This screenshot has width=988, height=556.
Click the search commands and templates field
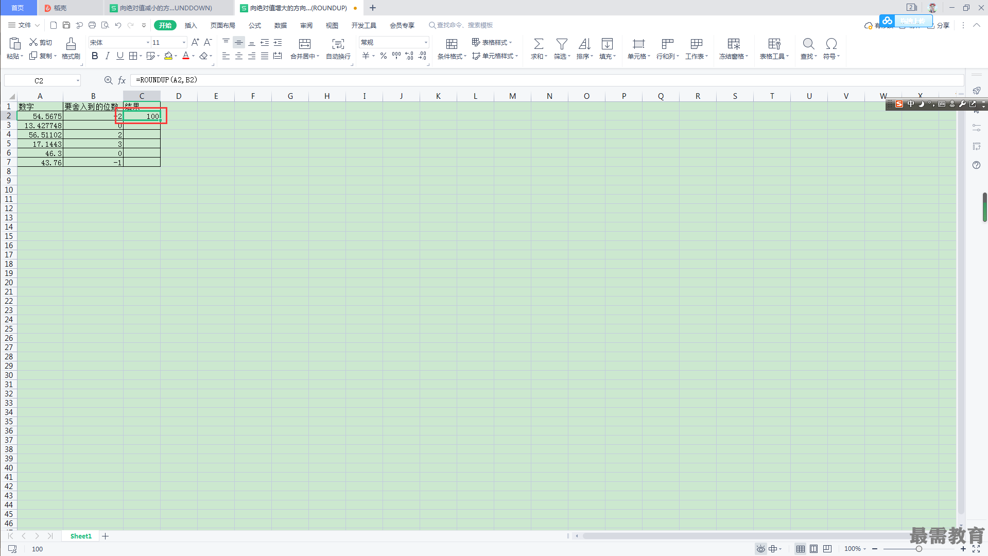coord(461,25)
